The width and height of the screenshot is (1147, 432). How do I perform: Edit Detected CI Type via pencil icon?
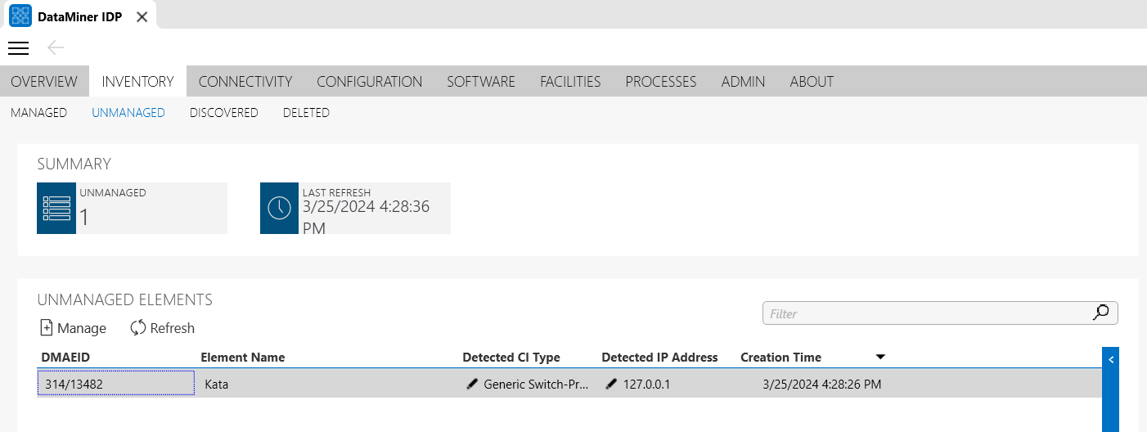(472, 384)
